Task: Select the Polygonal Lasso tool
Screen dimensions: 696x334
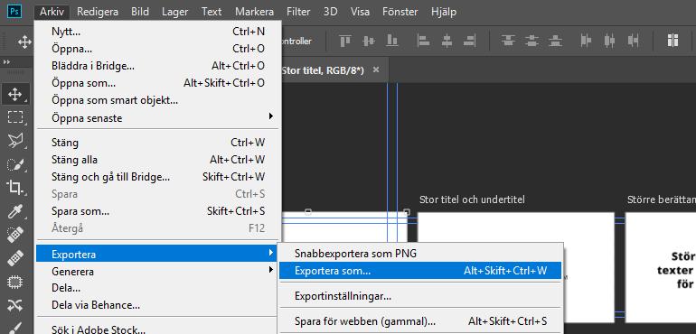Action: (x=15, y=141)
